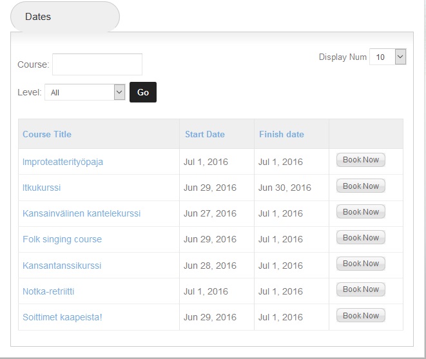Click the Course search input field
Image resolution: width=426 pixels, height=359 pixels.
(x=97, y=64)
